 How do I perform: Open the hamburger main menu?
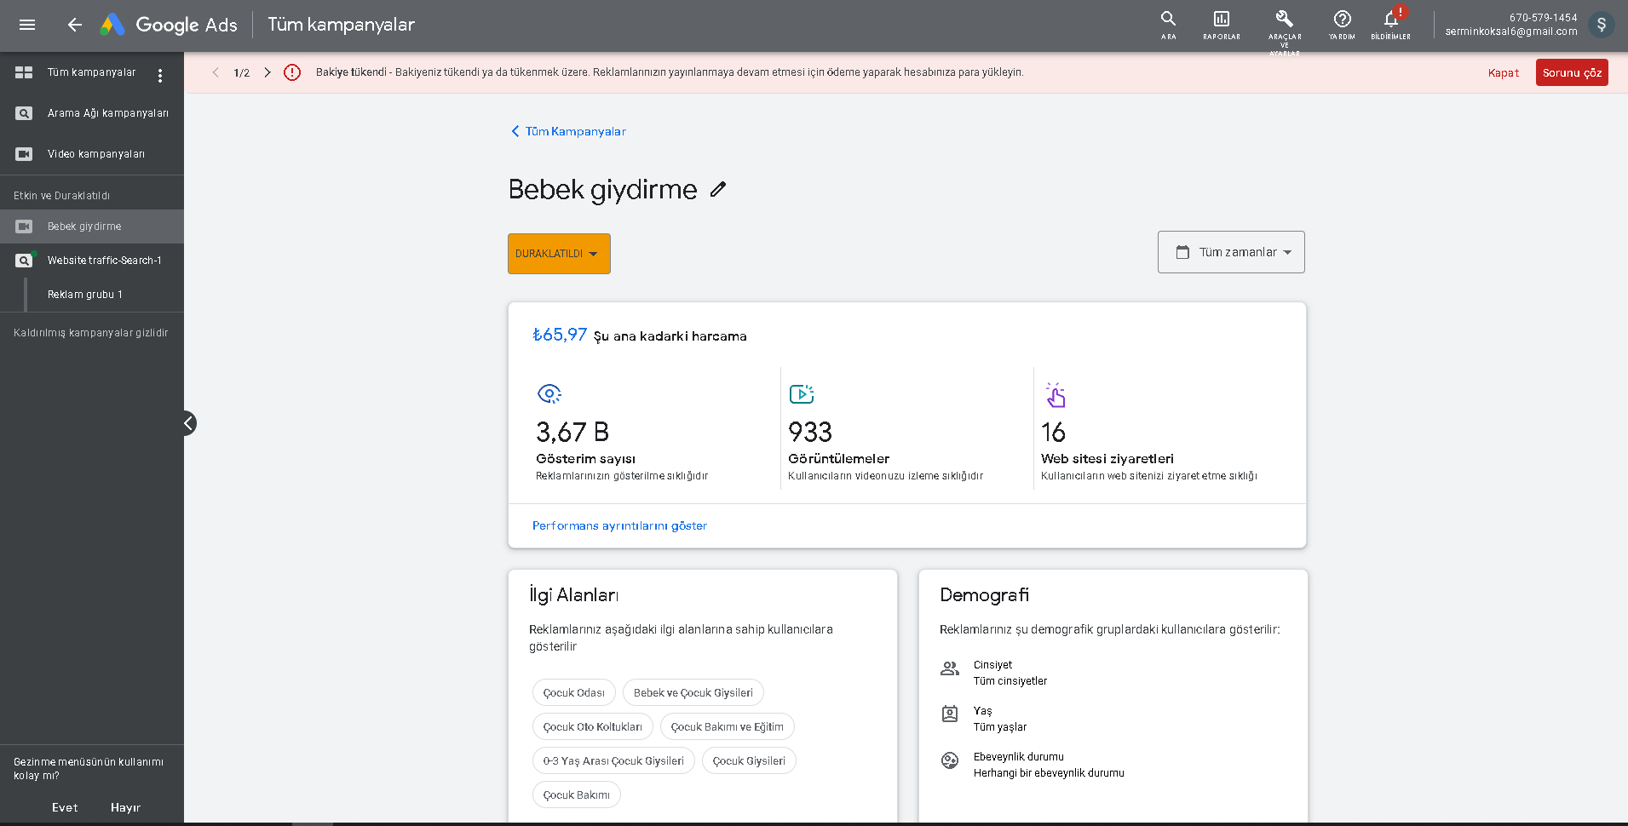[27, 25]
